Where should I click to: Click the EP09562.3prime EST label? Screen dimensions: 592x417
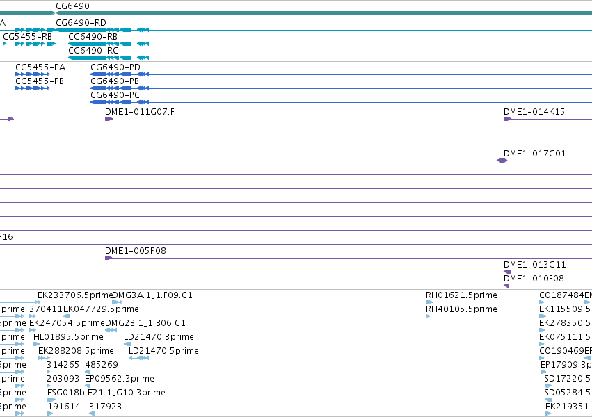[x=120, y=379]
